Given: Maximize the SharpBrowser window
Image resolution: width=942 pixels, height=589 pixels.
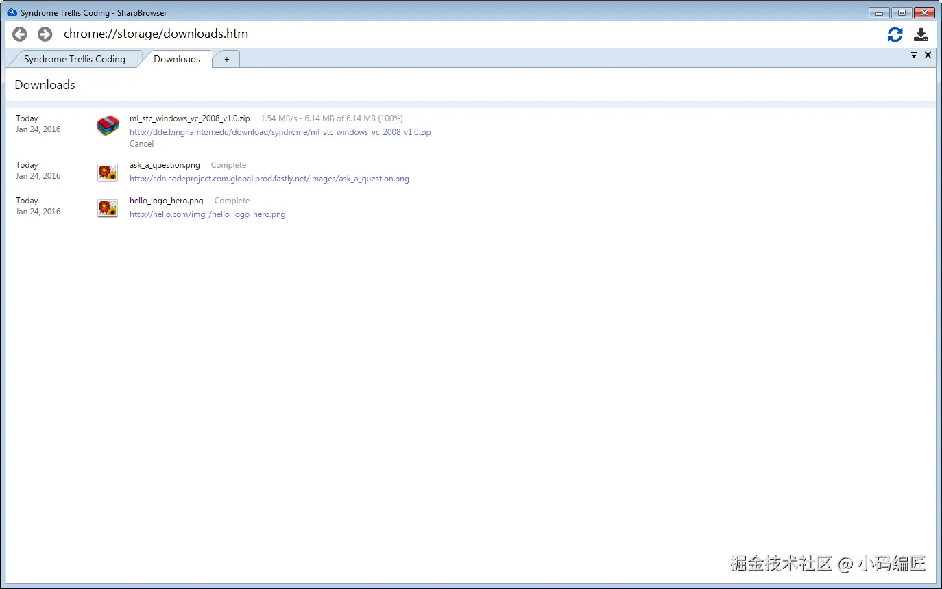Looking at the screenshot, I should pyautogui.click(x=902, y=12).
